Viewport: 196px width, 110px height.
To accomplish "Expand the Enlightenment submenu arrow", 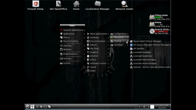I will (85, 54).
